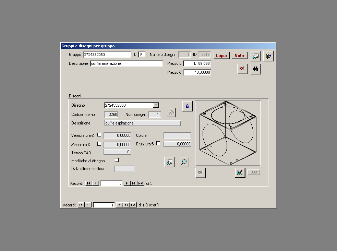The width and height of the screenshot is (337, 251).
Task: Click the Tempo CAD field
Action: click(117, 152)
